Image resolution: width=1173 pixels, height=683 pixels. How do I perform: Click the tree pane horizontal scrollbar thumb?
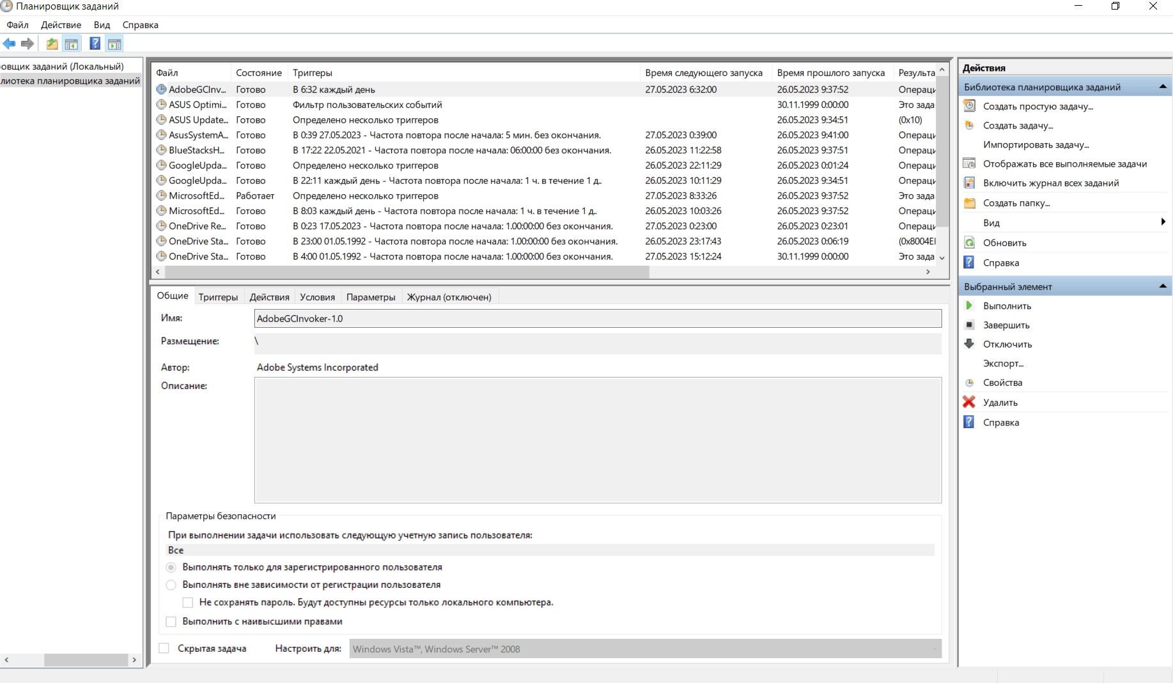click(86, 660)
